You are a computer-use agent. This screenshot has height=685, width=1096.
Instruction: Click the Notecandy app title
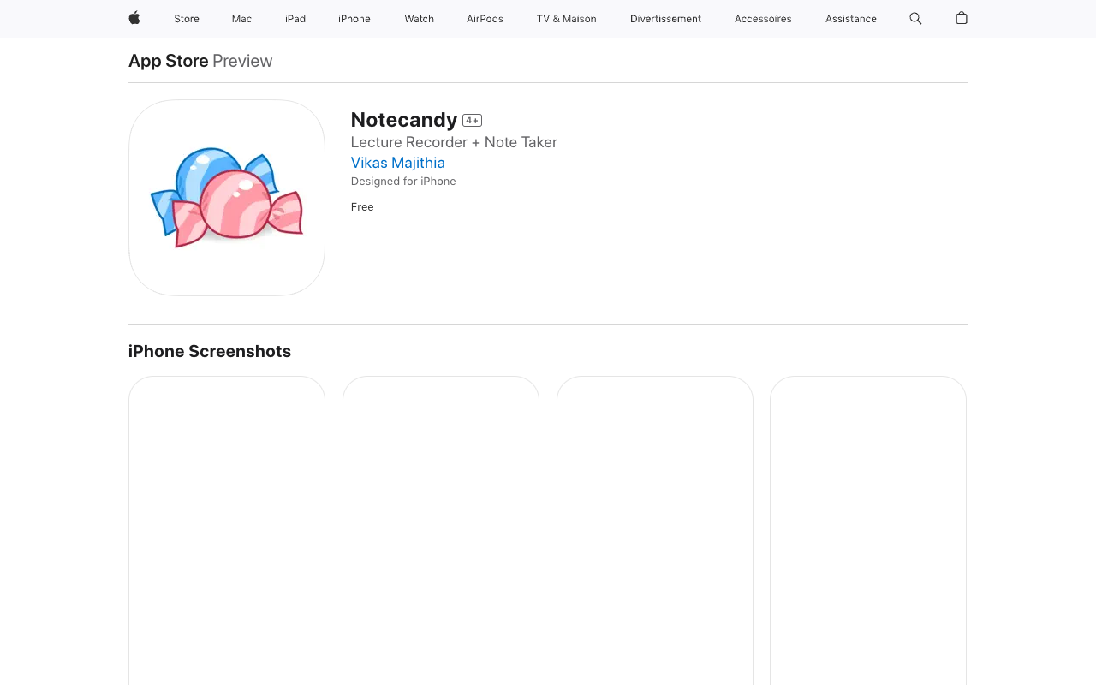[404, 120]
